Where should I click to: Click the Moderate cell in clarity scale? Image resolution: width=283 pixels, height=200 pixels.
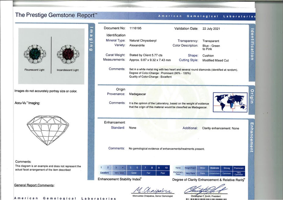[x=214, y=168]
